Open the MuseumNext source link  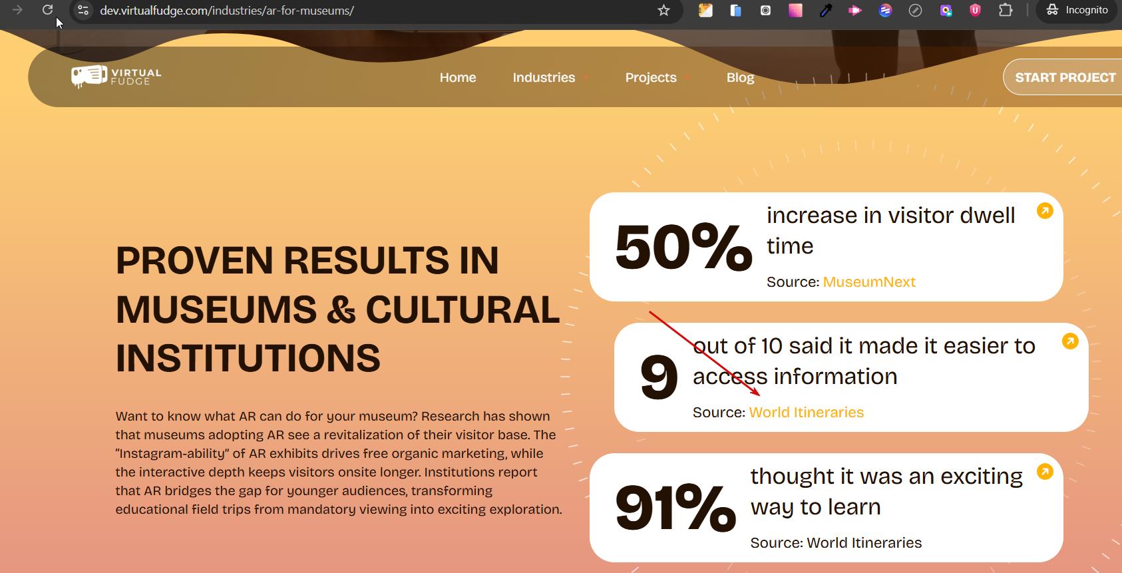pyautogui.click(x=869, y=282)
